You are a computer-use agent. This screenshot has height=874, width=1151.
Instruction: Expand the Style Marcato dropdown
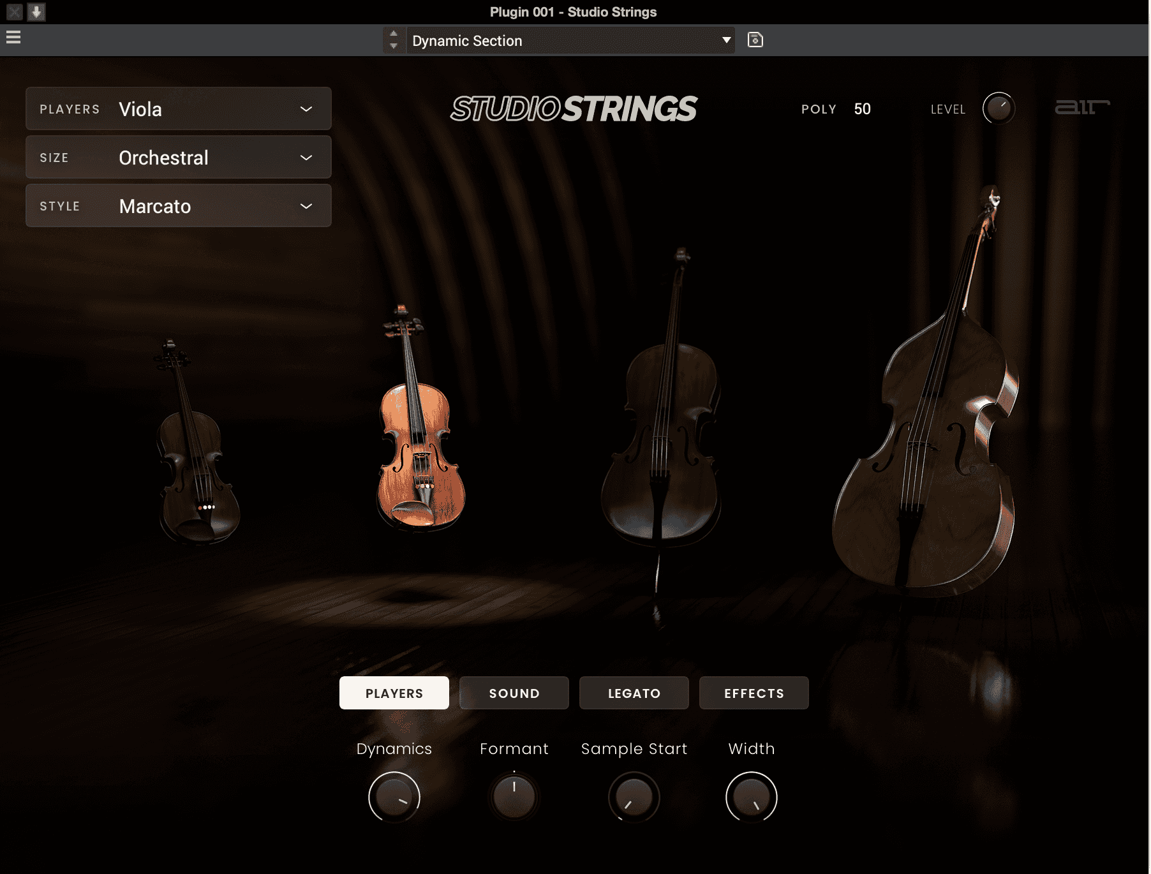click(x=179, y=206)
